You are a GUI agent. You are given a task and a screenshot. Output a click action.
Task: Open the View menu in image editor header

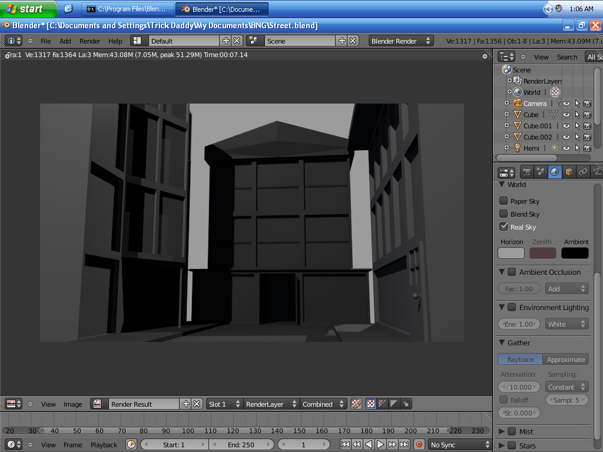[x=48, y=404]
